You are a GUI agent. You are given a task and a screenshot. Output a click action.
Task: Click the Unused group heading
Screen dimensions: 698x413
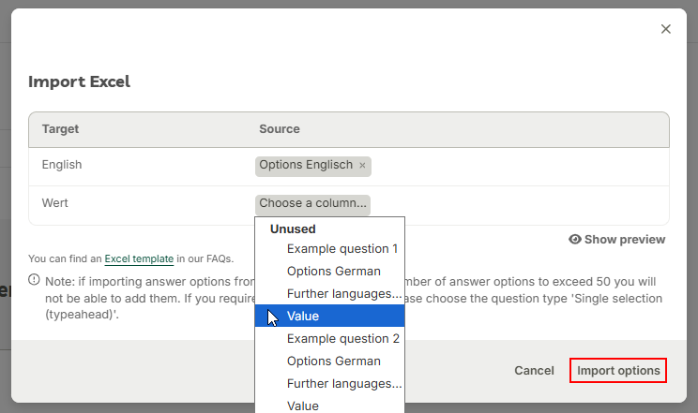coord(293,229)
